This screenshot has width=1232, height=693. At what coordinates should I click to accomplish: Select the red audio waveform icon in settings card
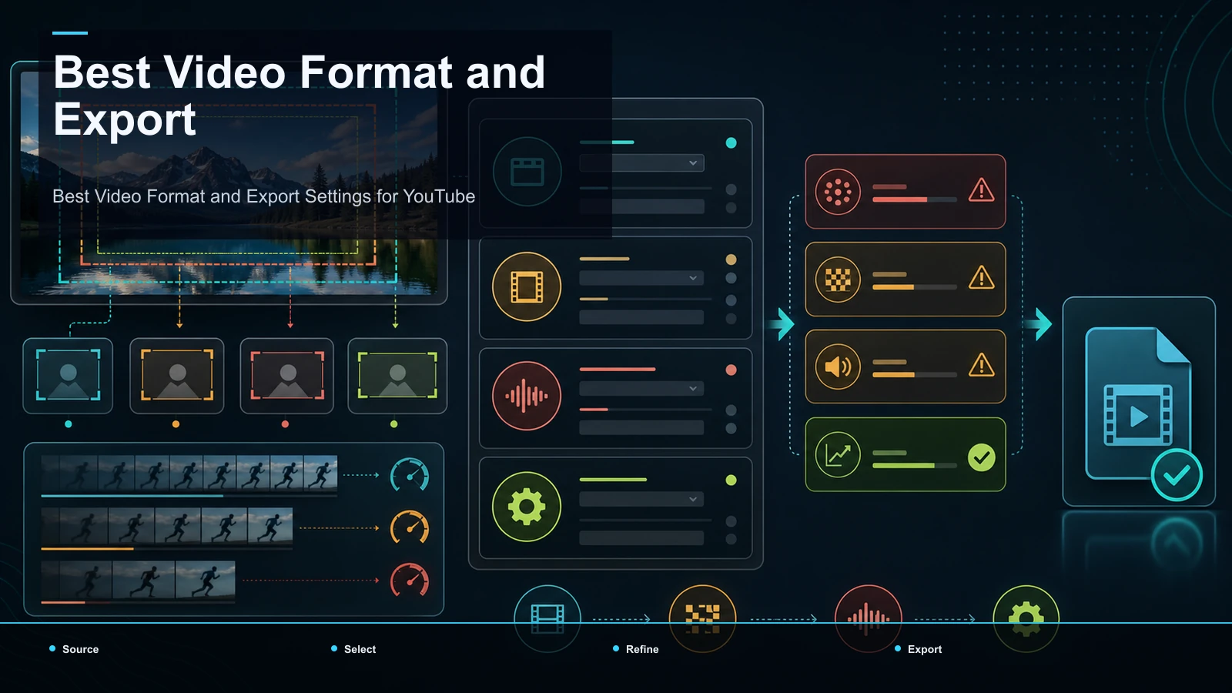pos(527,396)
